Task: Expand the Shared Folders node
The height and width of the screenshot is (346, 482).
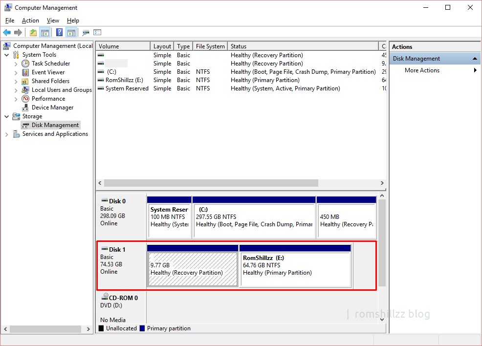Action: tap(16, 81)
